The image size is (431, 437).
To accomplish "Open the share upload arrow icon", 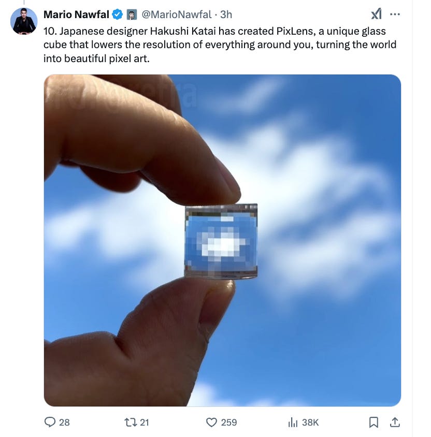I will (x=395, y=422).
